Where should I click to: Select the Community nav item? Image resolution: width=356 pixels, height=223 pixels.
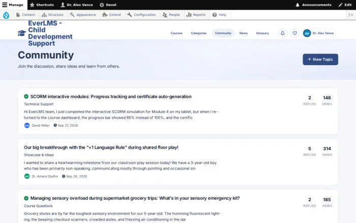click(x=223, y=33)
